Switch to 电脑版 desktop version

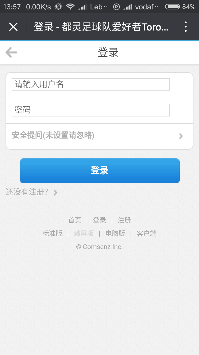tap(115, 234)
